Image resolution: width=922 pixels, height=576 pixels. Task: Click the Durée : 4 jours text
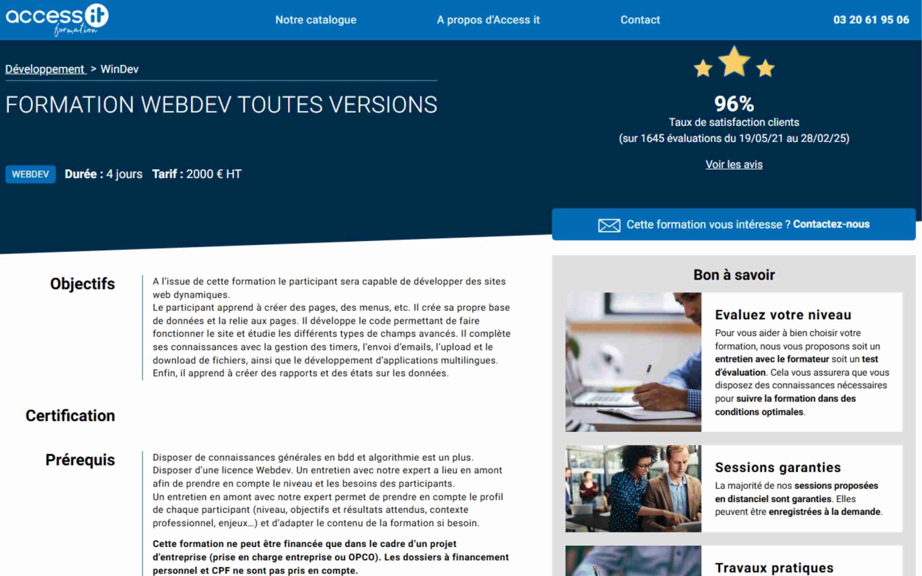[x=104, y=174]
